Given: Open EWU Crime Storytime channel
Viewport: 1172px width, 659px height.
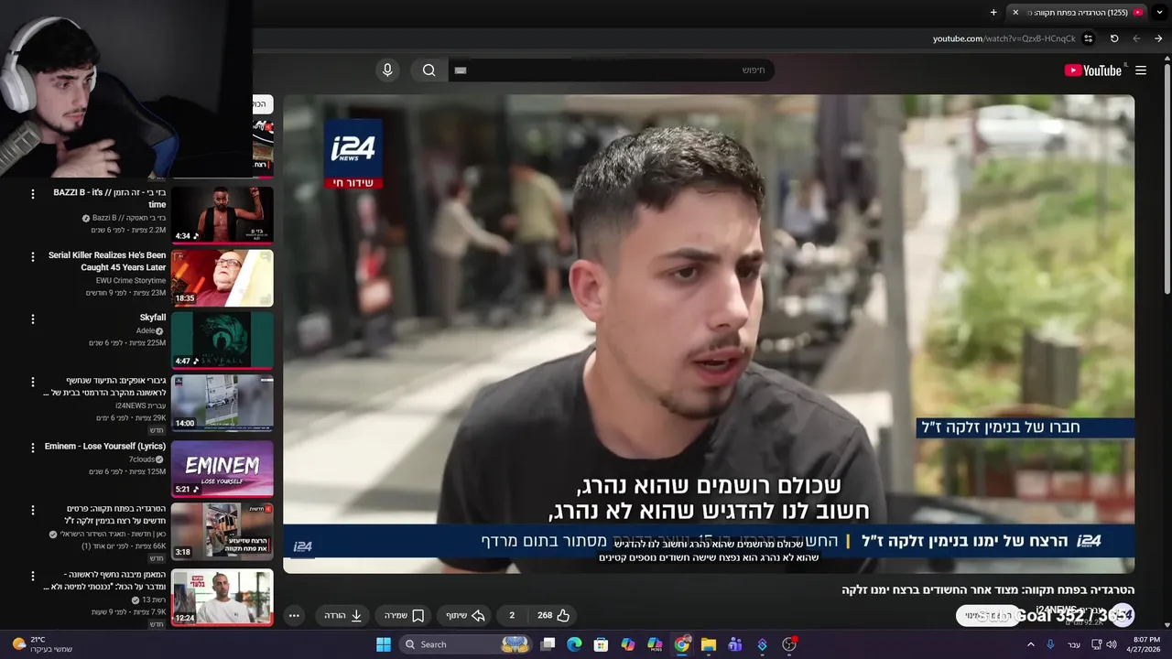Looking at the screenshot, I should coord(131,280).
